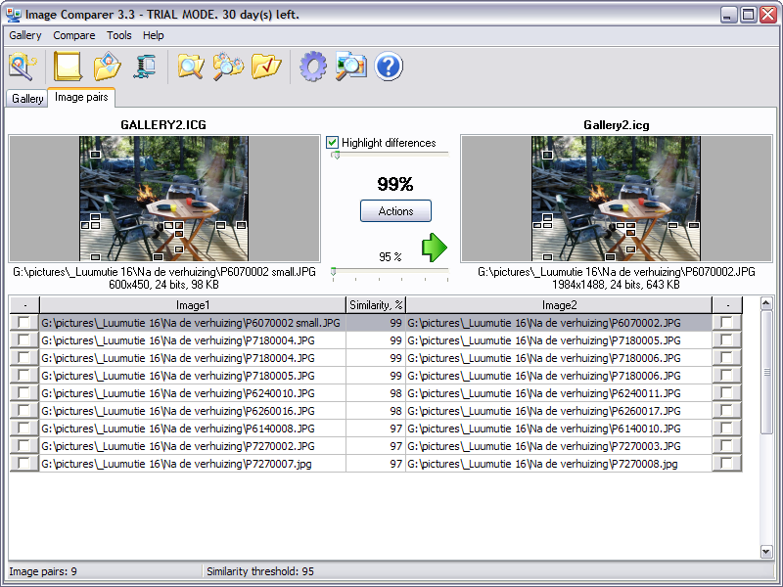
Task: Click Image2 cell P7180006.JPG in P7180004.JPG row
Action: point(559,358)
